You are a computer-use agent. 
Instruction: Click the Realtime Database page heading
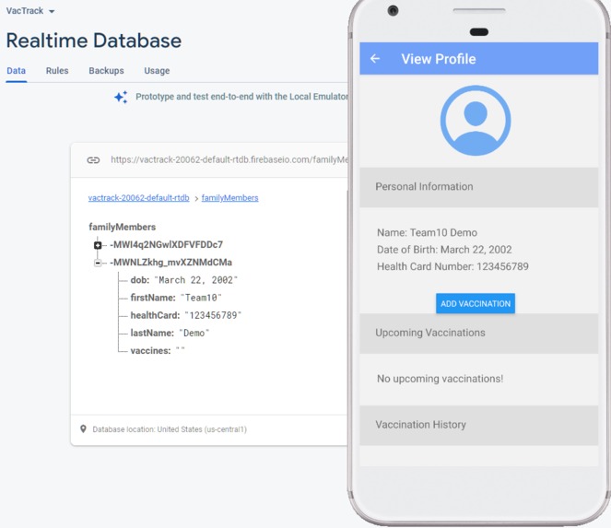coord(94,41)
